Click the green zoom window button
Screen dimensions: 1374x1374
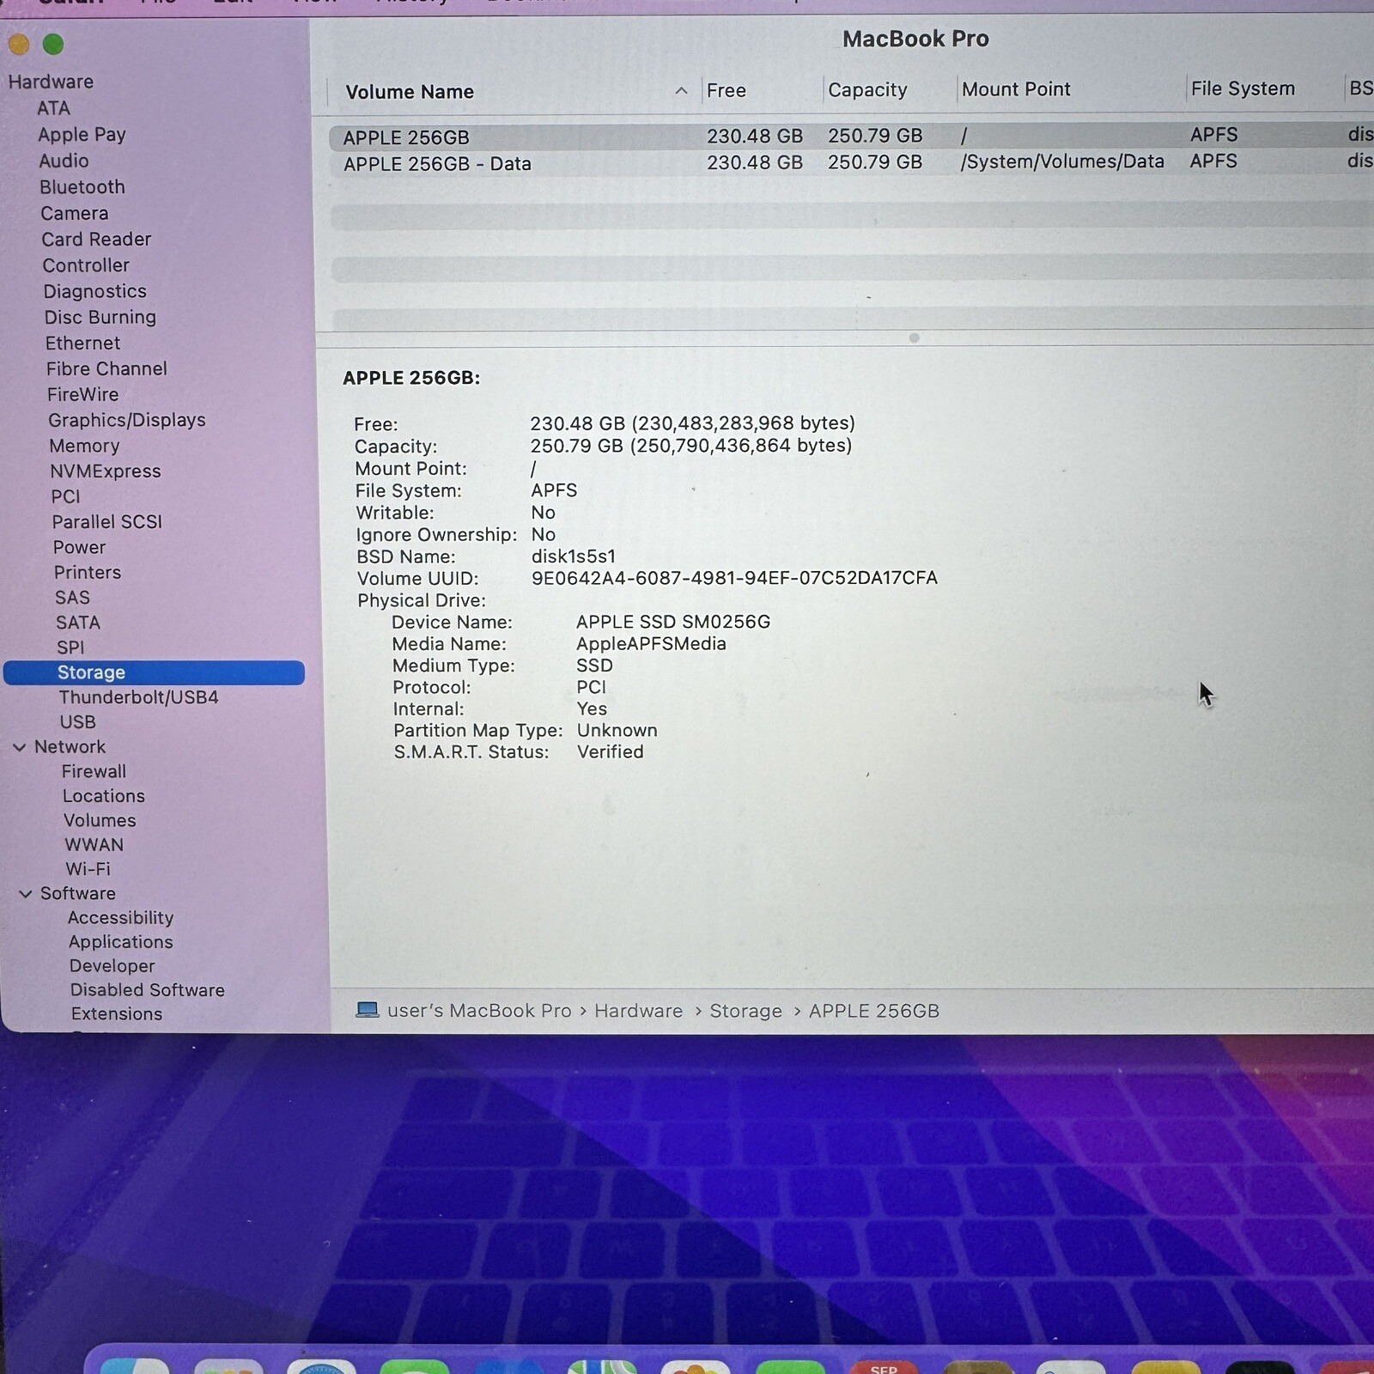click(x=53, y=44)
